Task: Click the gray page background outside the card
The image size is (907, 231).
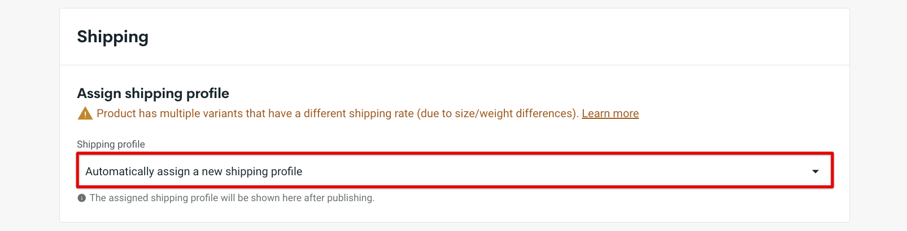Action: tap(29, 113)
